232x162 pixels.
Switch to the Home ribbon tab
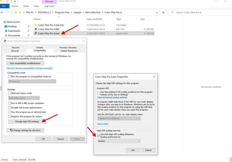tap(15, 6)
